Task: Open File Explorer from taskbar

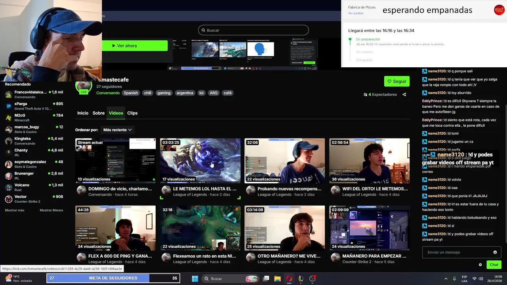Action: point(278,279)
